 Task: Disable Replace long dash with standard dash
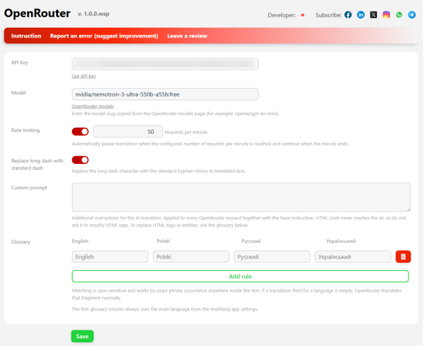point(80,160)
